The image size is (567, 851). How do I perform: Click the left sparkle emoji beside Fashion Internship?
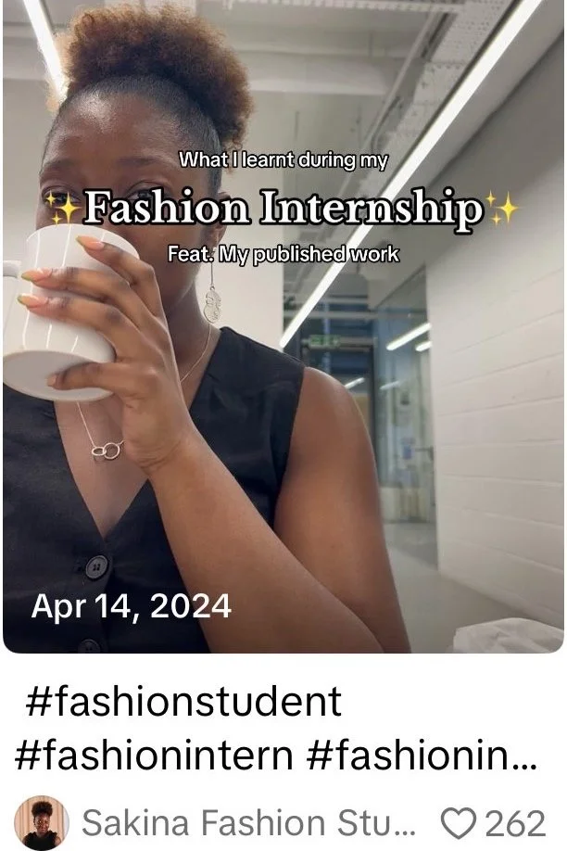[x=61, y=209]
